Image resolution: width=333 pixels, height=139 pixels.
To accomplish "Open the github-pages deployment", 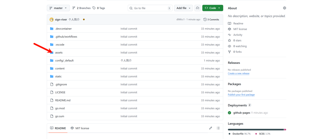I will click(242, 113).
